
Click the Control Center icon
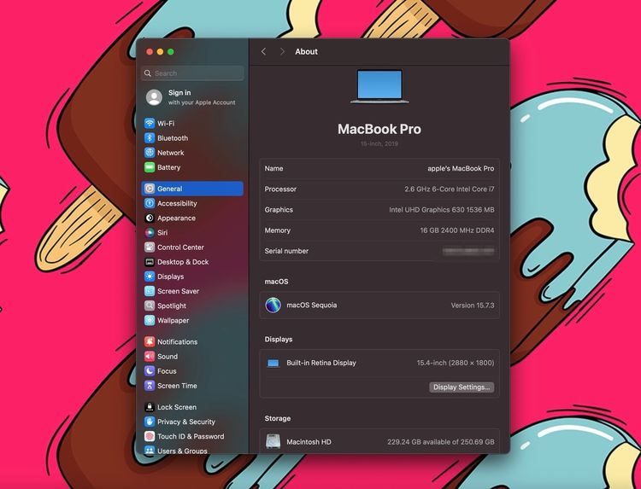150,247
